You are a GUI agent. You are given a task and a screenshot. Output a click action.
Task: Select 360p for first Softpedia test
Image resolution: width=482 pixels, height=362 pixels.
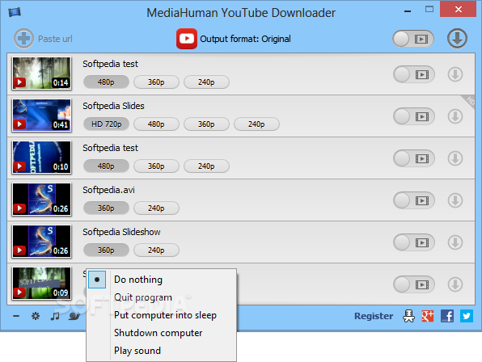point(156,82)
